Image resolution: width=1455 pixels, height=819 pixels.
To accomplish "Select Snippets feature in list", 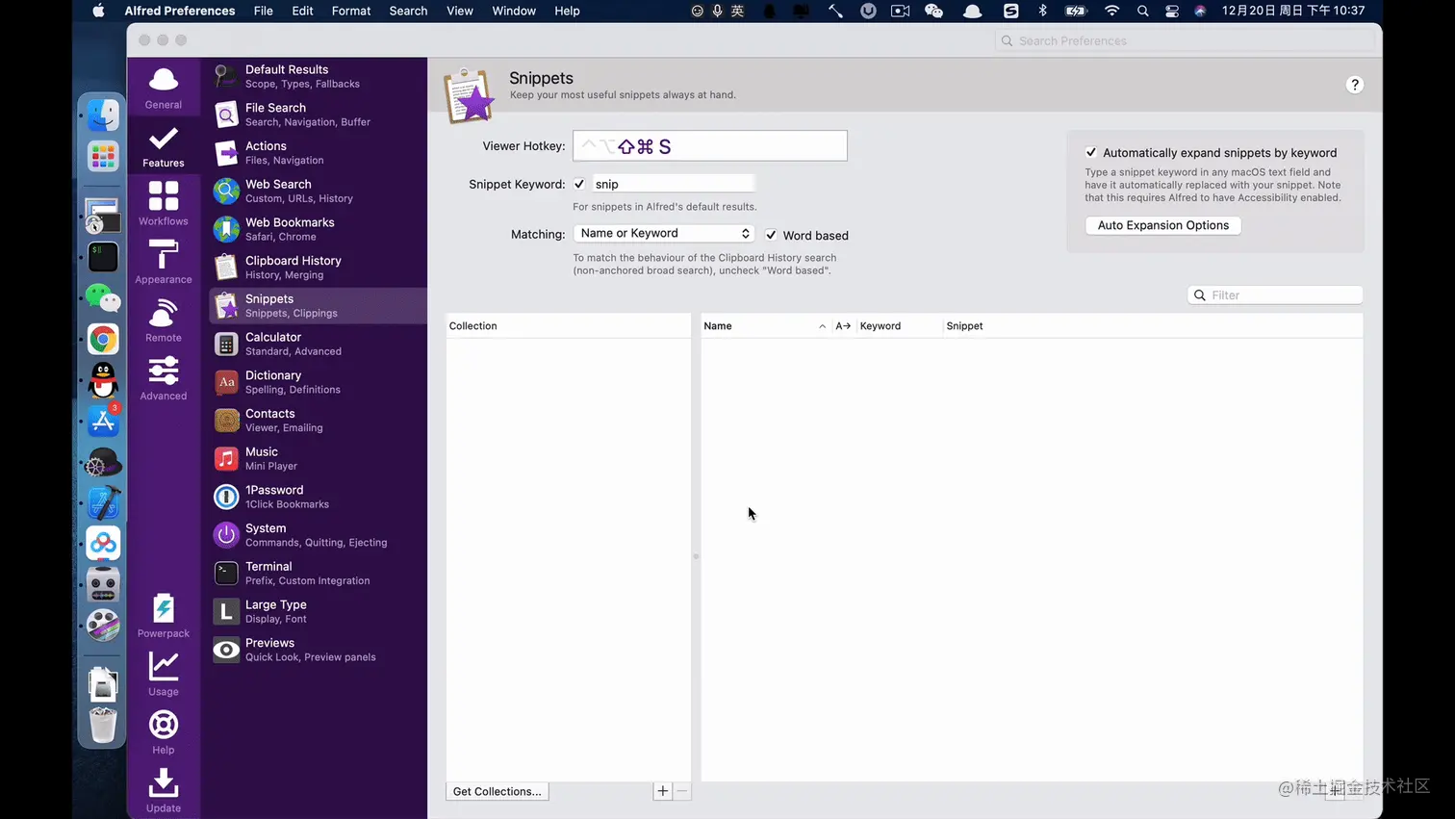I will [318, 305].
